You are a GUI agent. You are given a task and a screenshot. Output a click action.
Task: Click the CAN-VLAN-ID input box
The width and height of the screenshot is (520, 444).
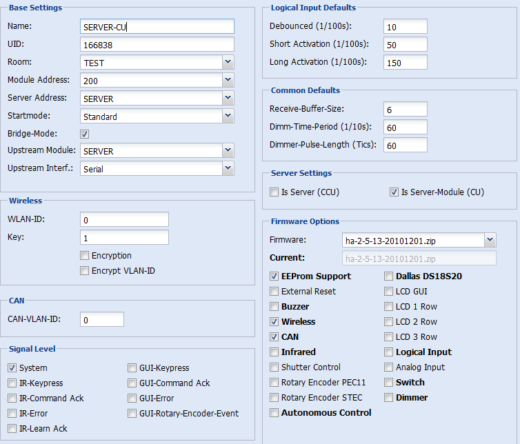pos(102,319)
